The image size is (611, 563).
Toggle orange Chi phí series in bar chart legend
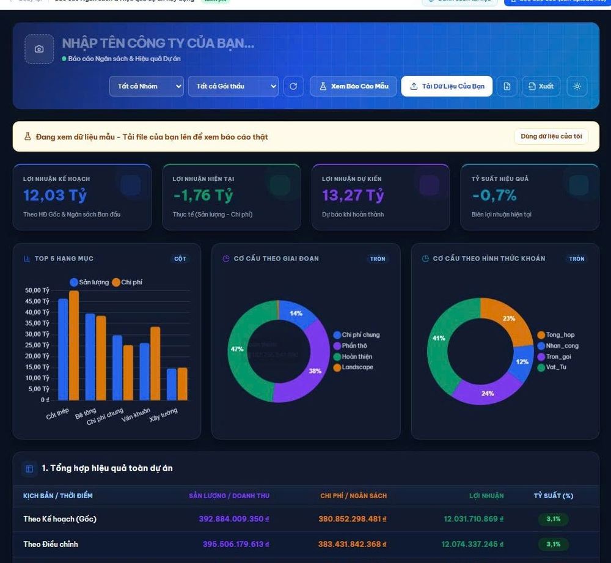[127, 282]
